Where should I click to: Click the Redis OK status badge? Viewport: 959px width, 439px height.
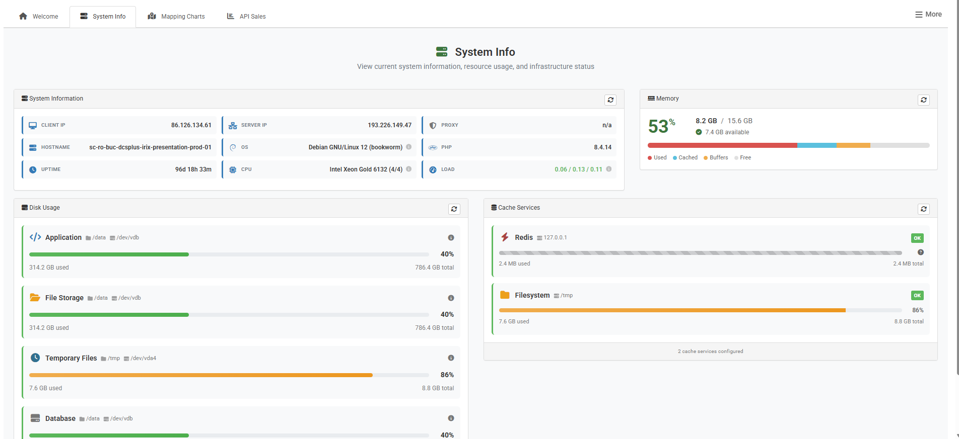tap(917, 238)
